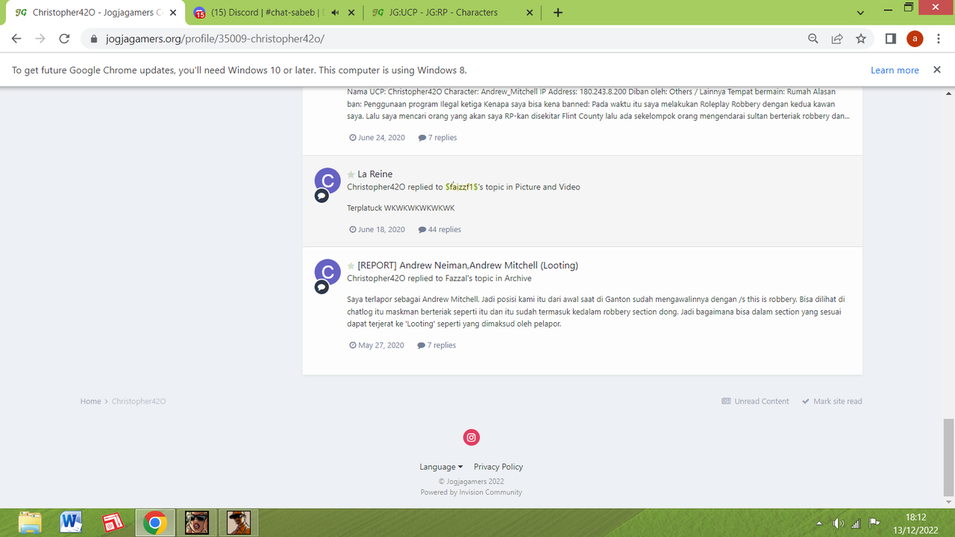Open the volume control in system tray
955x537 pixels.
[839, 523]
